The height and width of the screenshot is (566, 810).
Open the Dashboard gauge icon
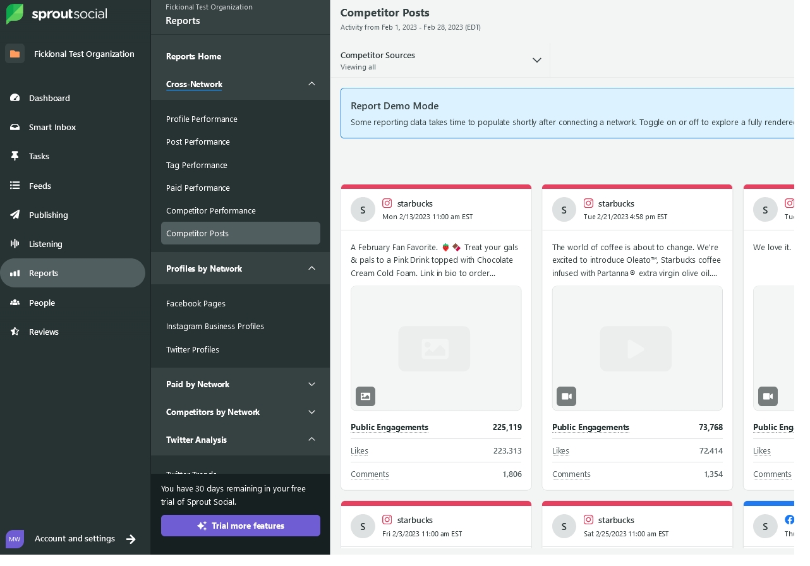pyautogui.click(x=15, y=98)
